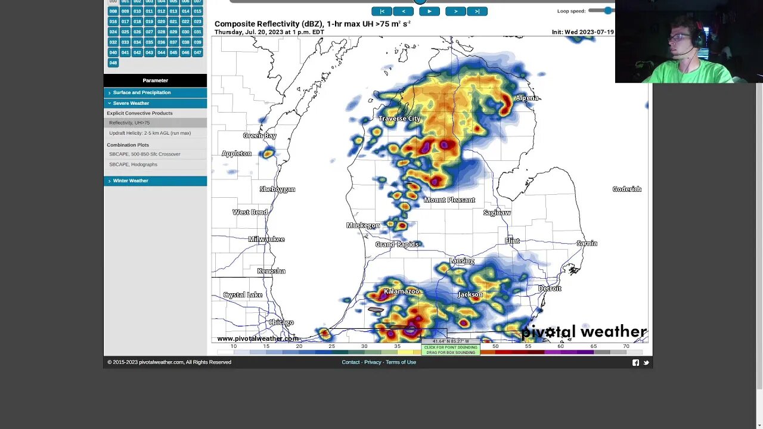Select Updraft Helicity 2-5 km AGL product

pos(155,133)
